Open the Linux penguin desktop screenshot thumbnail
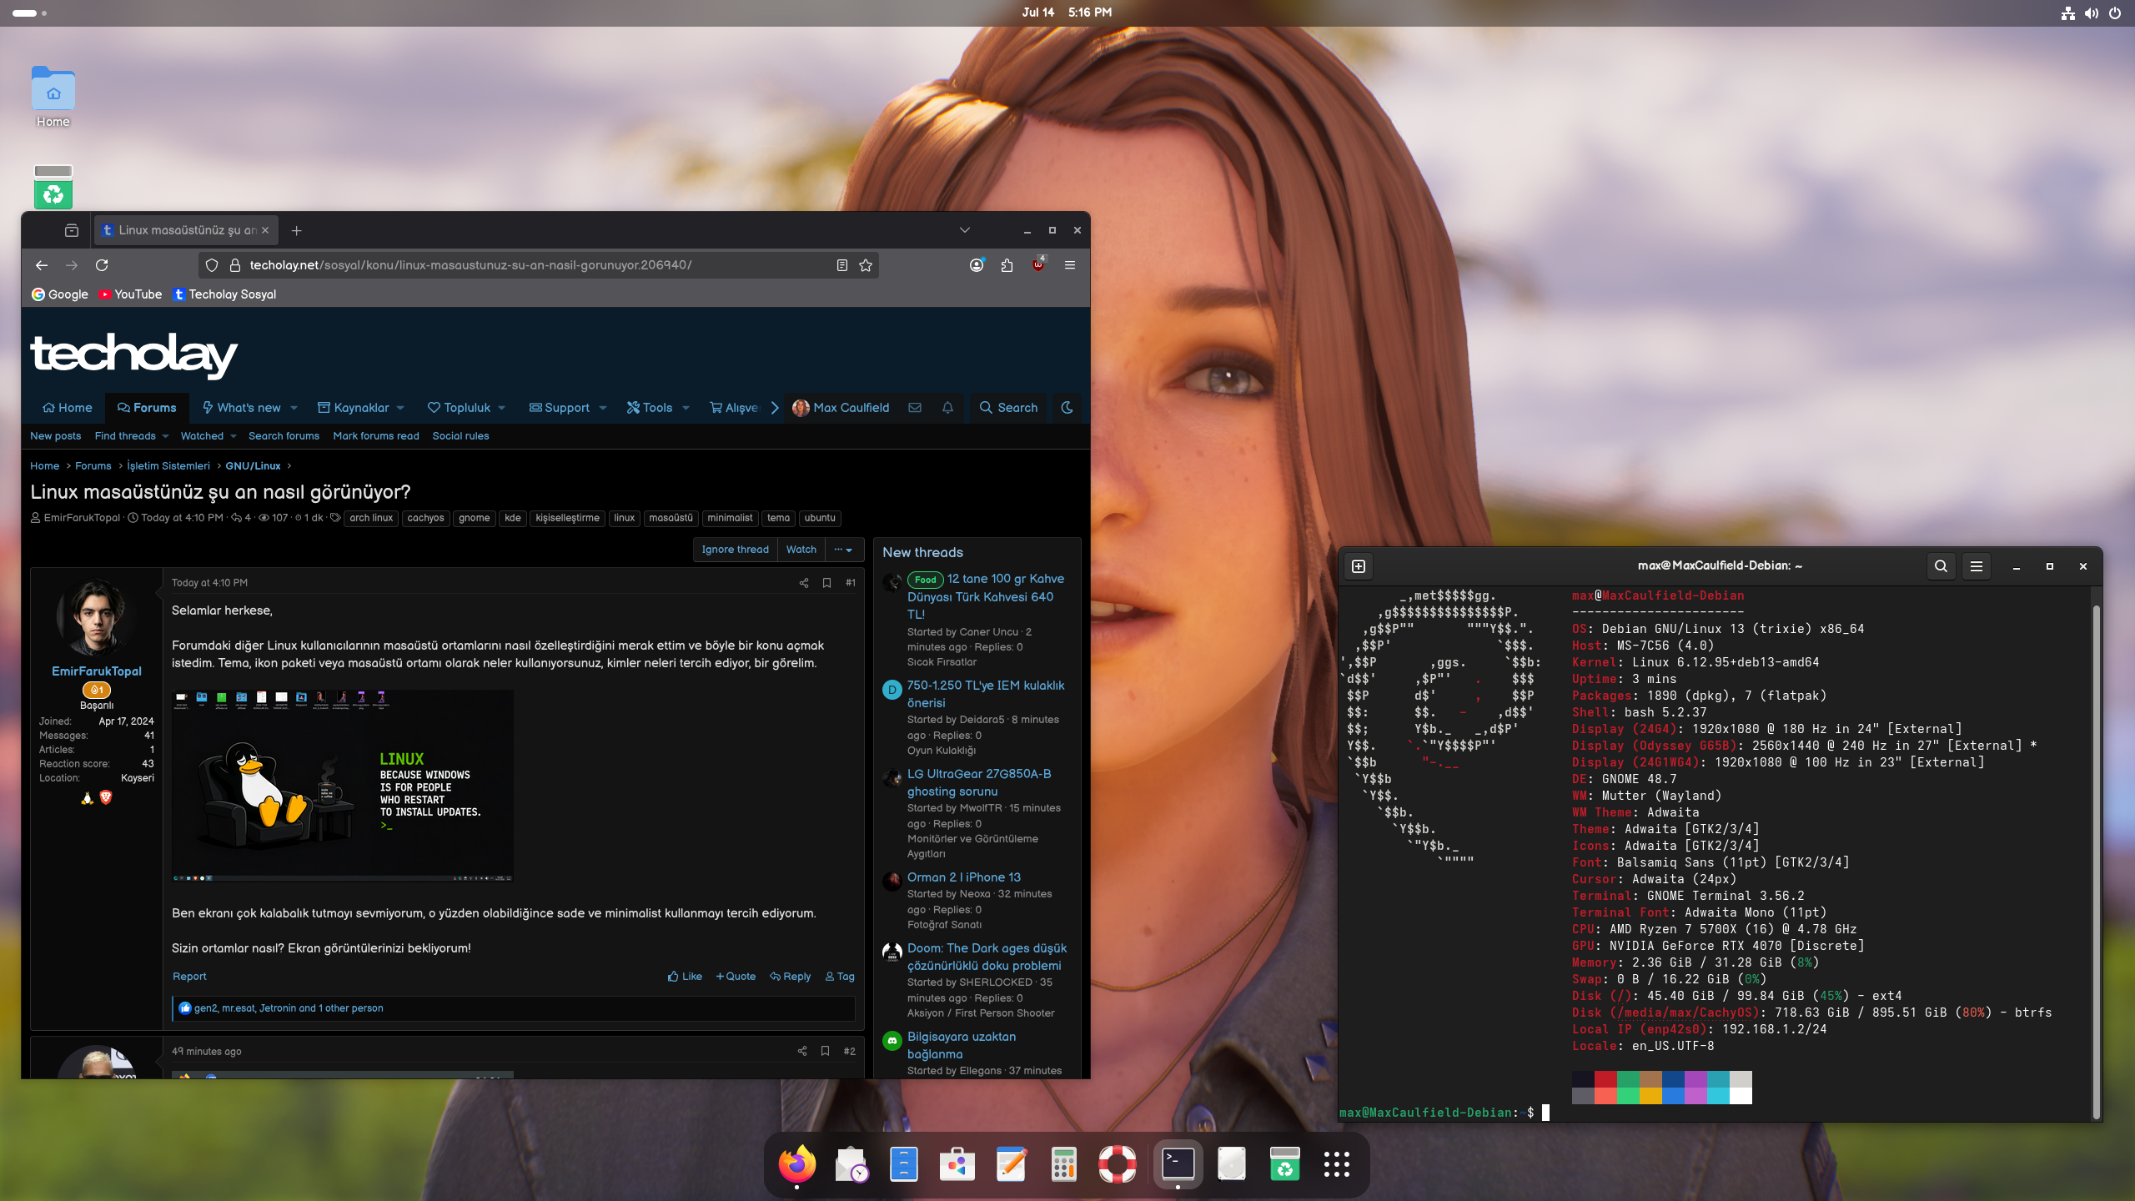This screenshot has width=2135, height=1201. pyautogui.click(x=343, y=786)
